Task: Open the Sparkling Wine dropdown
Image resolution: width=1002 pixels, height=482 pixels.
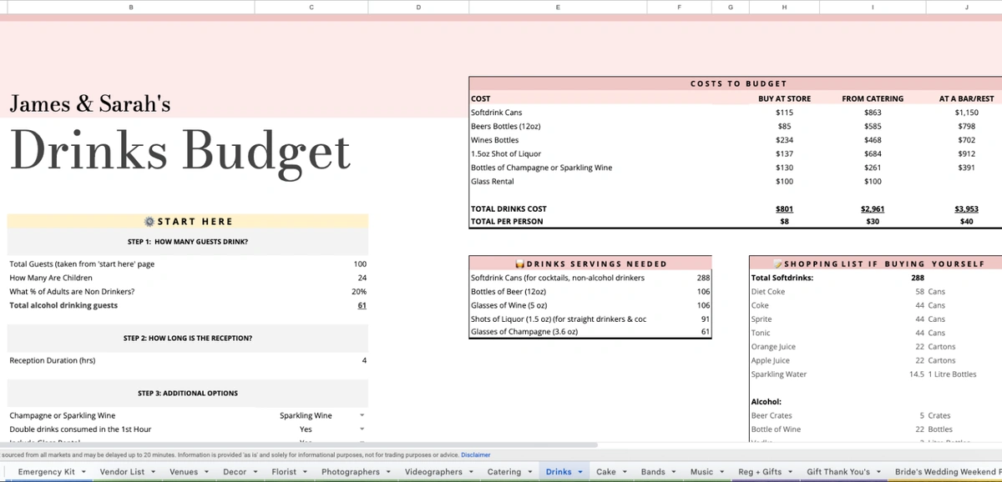Action: (x=362, y=414)
